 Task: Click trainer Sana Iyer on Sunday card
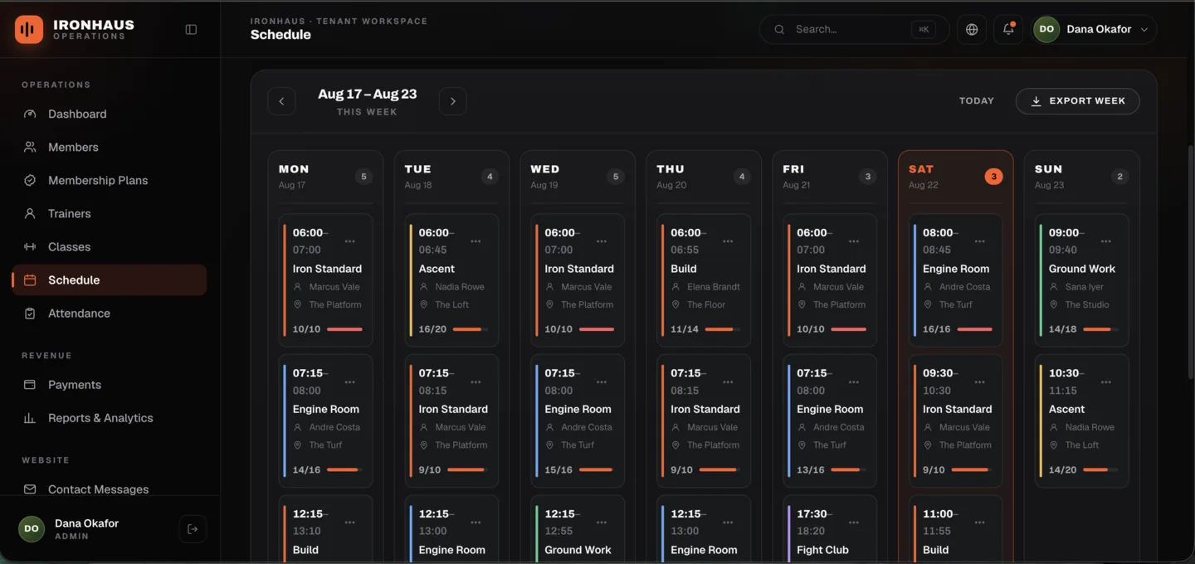coord(1085,287)
